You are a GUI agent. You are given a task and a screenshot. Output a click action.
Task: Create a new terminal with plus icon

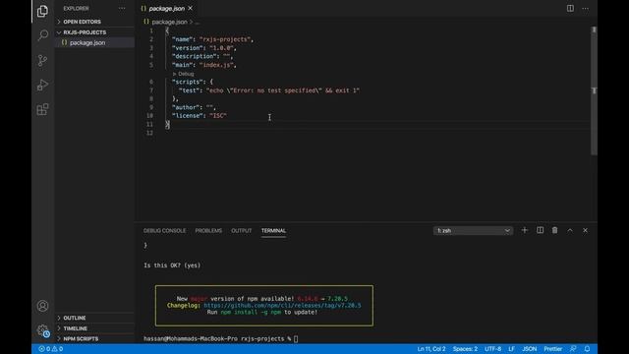tap(524, 230)
